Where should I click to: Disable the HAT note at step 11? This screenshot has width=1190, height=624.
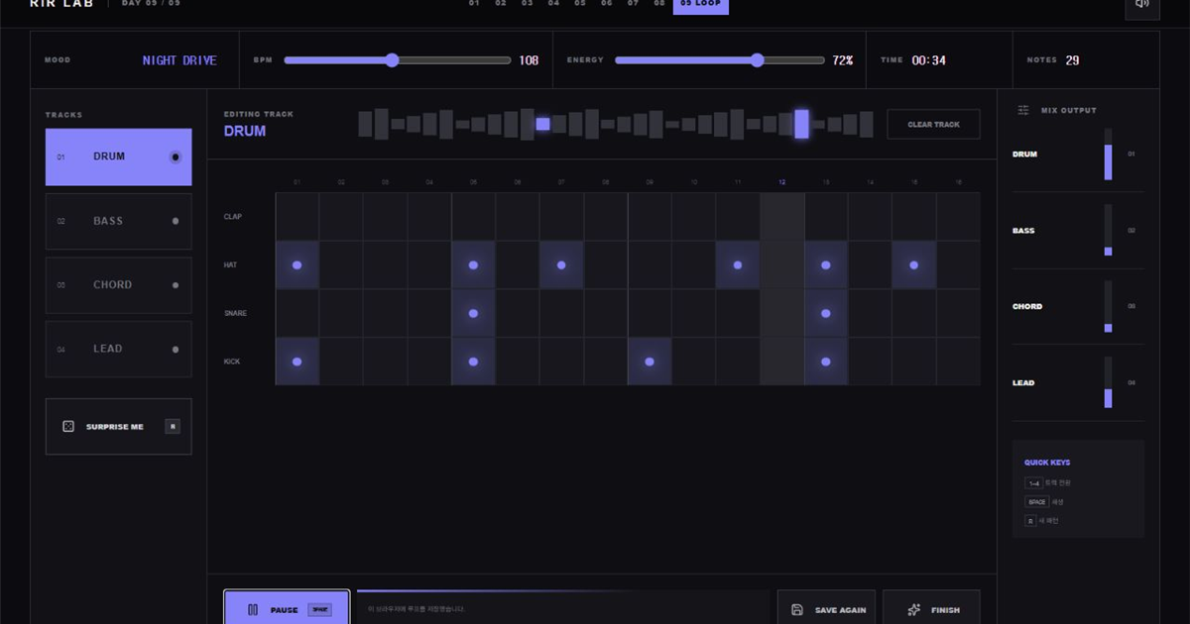coord(738,265)
